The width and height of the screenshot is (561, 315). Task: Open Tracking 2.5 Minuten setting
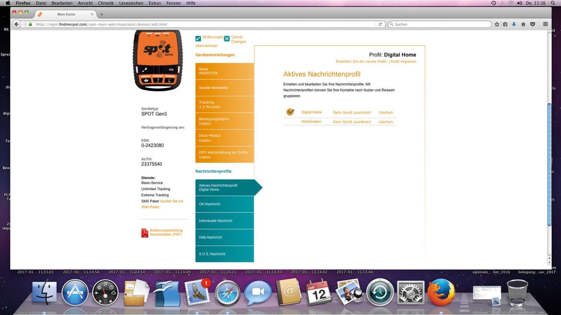224,105
